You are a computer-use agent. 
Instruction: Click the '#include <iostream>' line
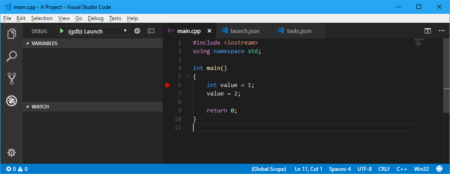click(x=225, y=43)
